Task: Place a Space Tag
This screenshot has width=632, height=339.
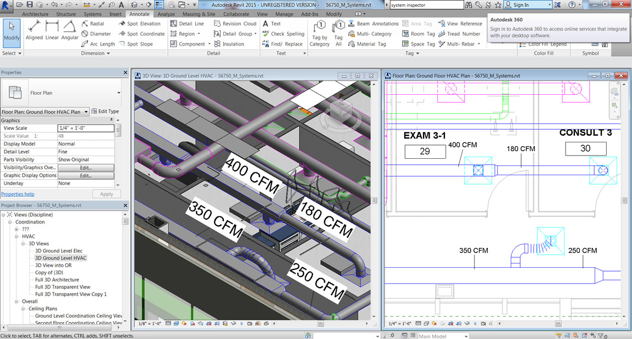Action: [x=419, y=44]
